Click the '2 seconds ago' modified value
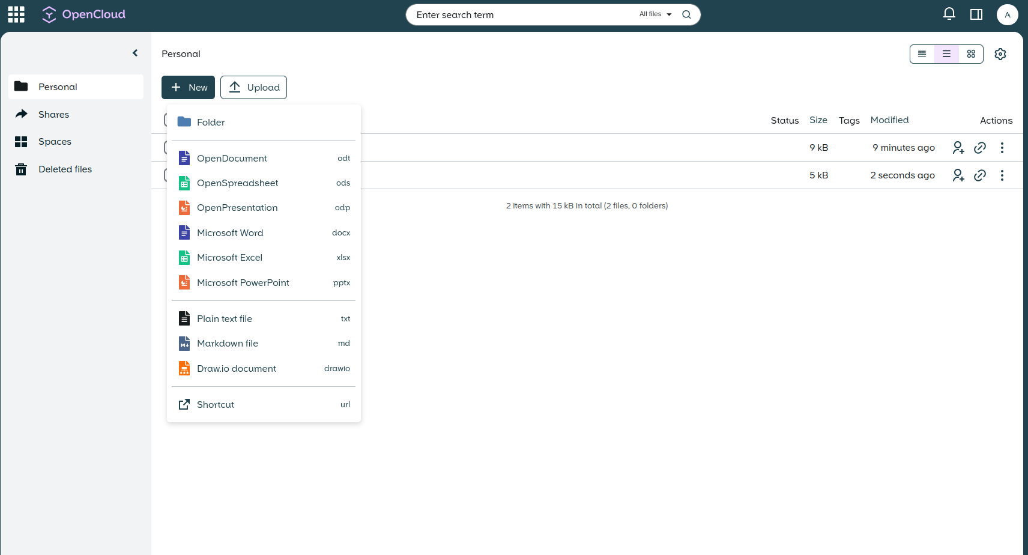Screen dimensions: 1028x555 (903, 175)
